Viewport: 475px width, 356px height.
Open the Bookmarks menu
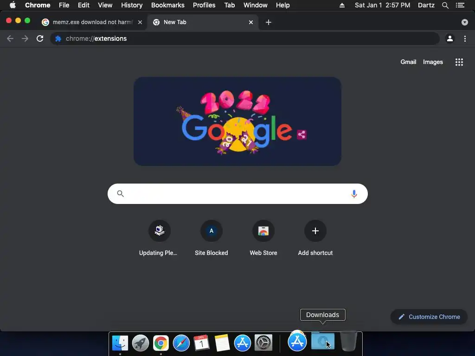(168, 5)
